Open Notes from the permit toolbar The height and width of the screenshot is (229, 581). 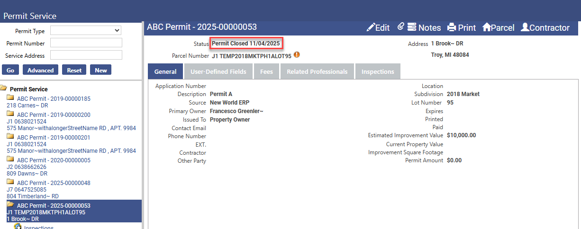[x=412, y=27]
